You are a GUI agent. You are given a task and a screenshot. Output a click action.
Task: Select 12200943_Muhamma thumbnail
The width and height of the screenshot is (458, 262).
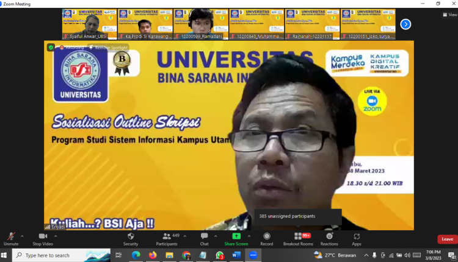pyautogui.click(x=256, y=24)
